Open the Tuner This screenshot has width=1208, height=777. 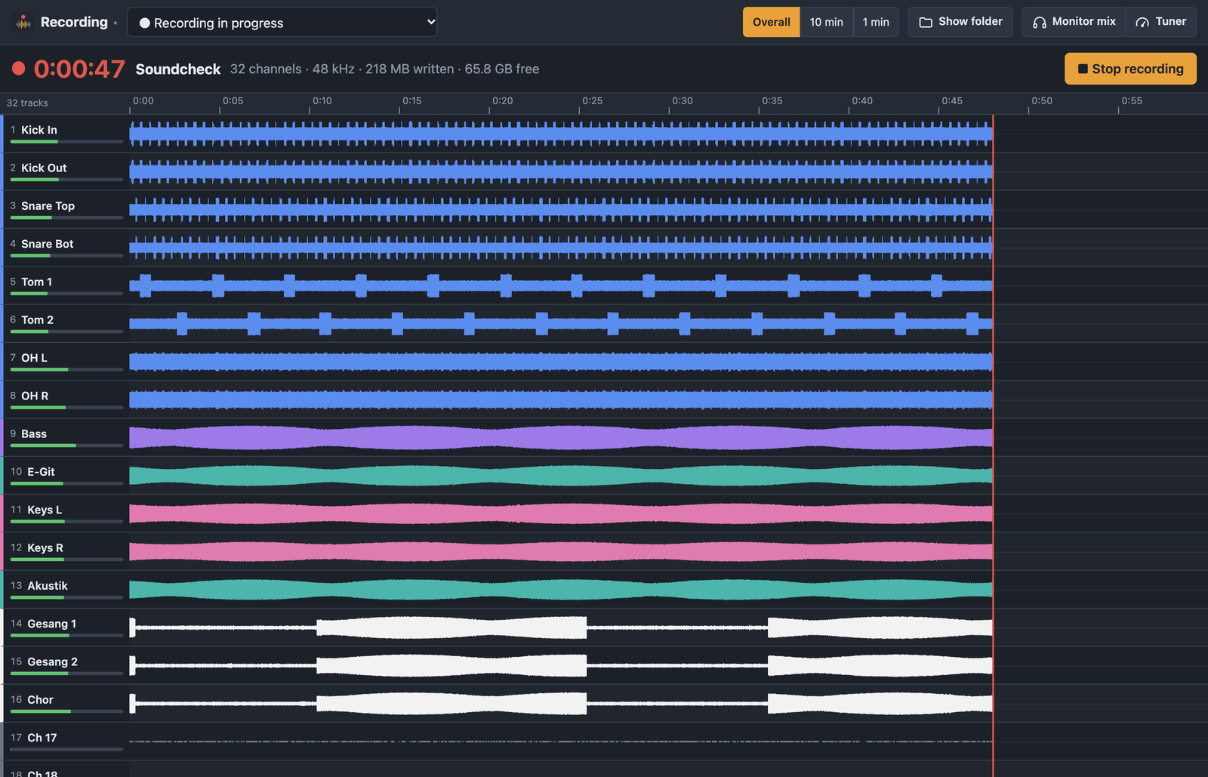coord(1161,22)
